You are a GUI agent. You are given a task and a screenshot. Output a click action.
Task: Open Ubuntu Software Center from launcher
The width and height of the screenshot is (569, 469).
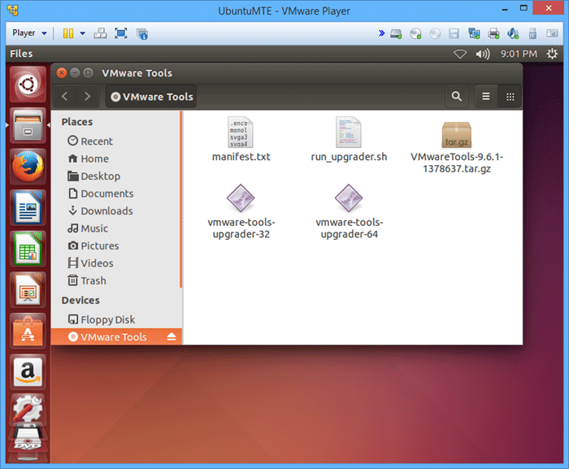(x=28, y=331)
